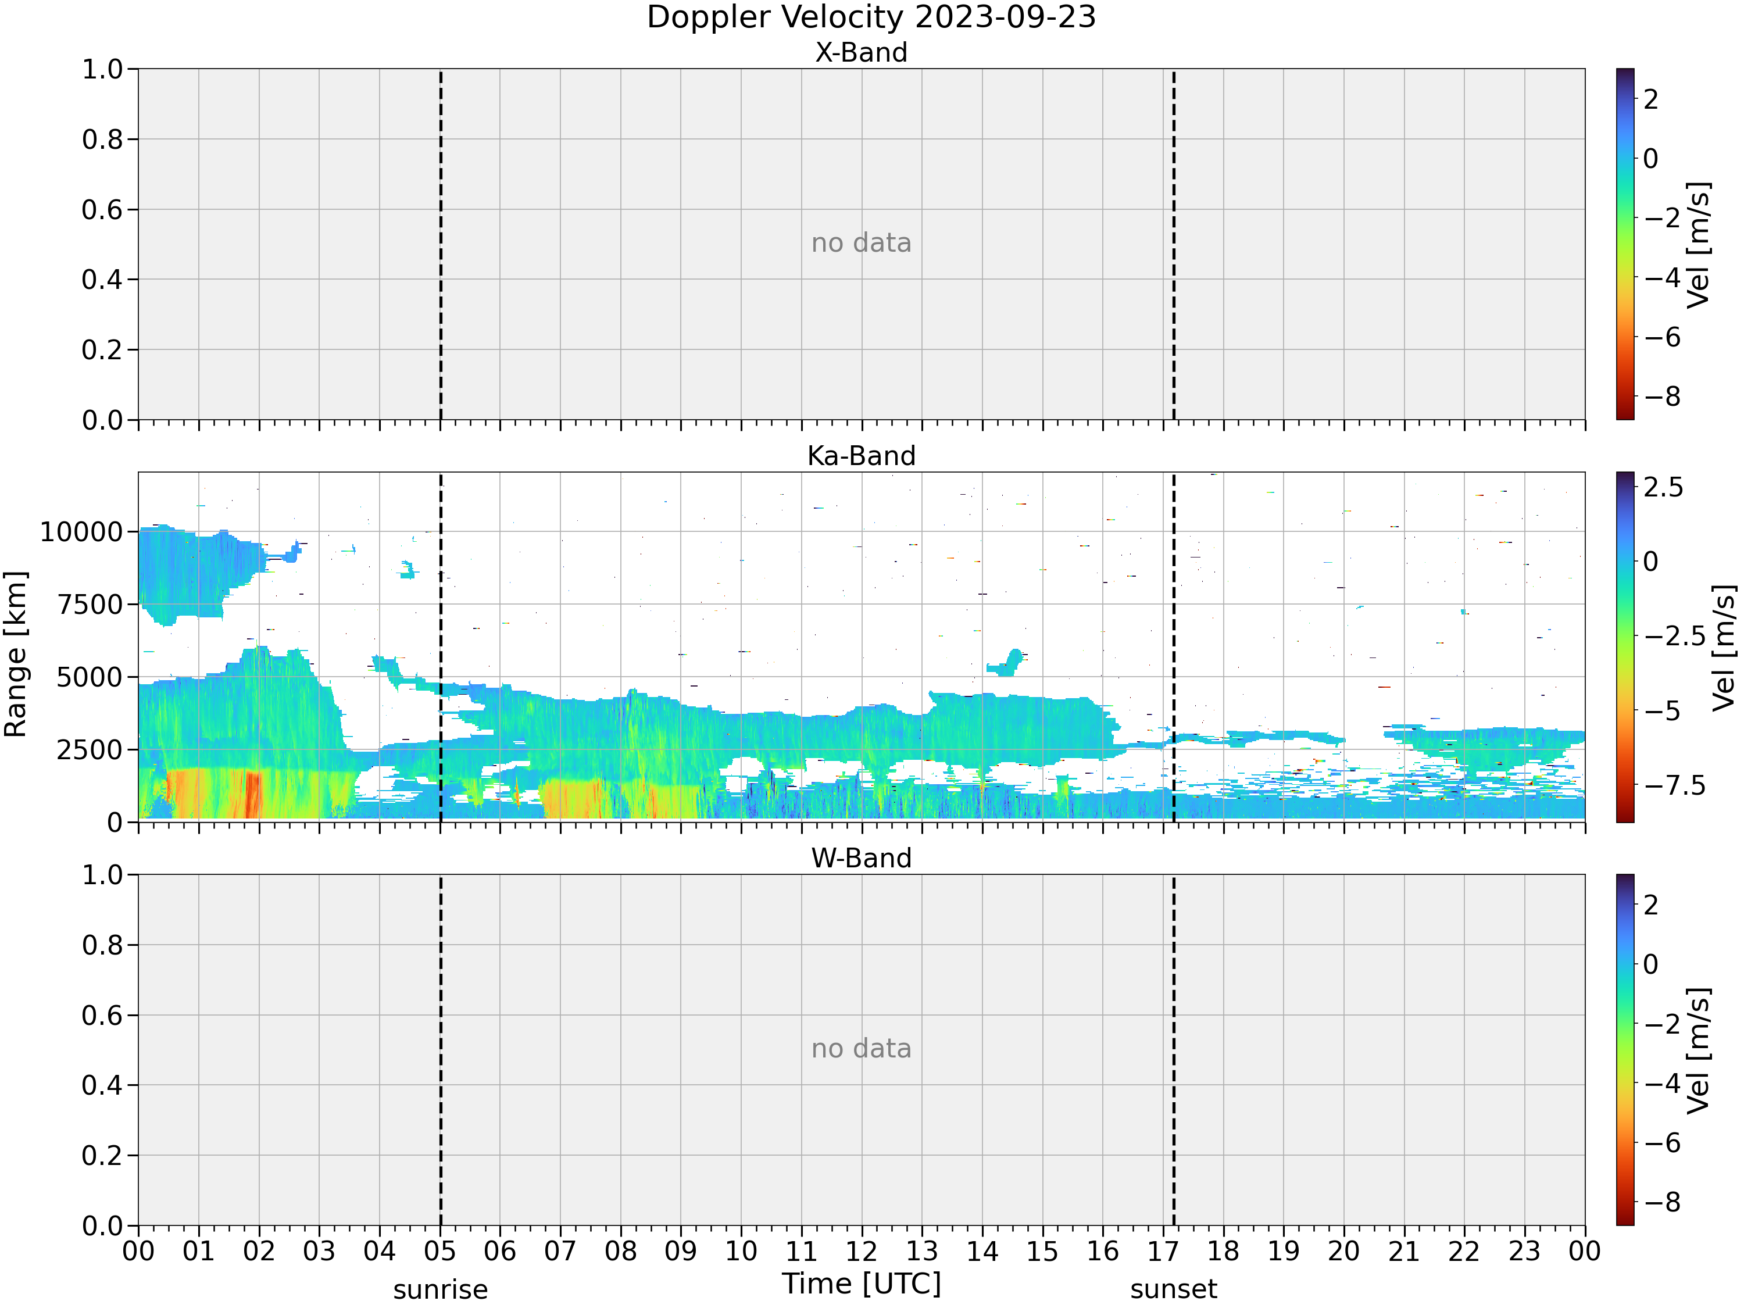Click the Ka-Band panel title
Viewport: 1744px width, 1308px height.
point(861,456)
